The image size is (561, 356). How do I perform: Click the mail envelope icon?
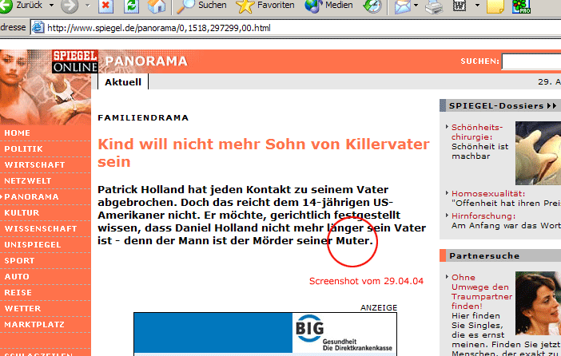click(402, 6)
